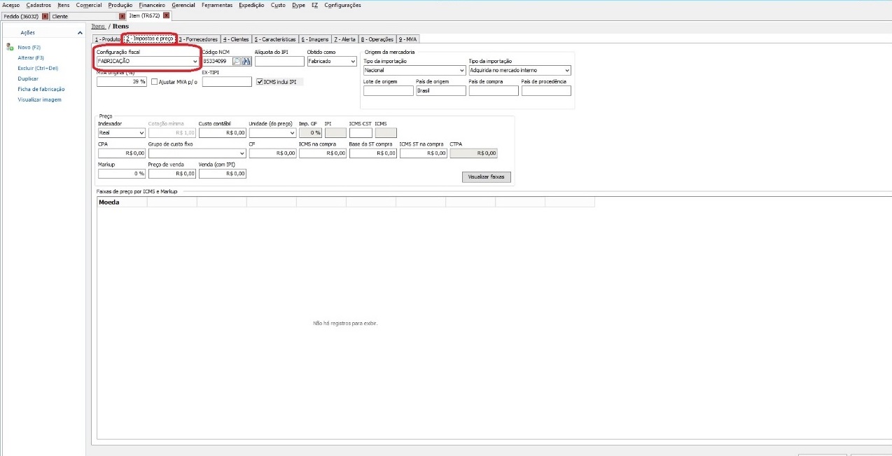Open the Acesso menu
This screenshot has height=456, width=892.
click(11, 5)
